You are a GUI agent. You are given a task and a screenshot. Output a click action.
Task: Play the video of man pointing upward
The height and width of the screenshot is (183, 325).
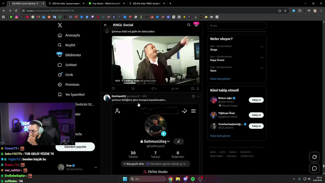pyautogui.click(x=155, y=60)
